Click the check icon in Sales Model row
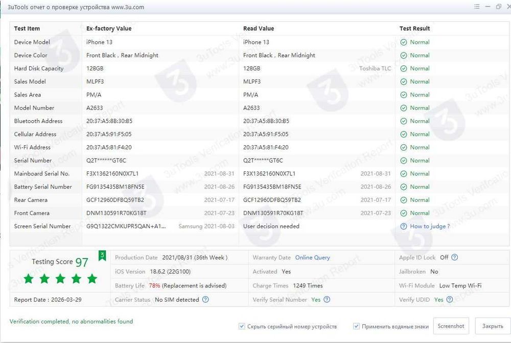Image resolution: width=511 pixels, height=343 pixels. tap(404, 82)
